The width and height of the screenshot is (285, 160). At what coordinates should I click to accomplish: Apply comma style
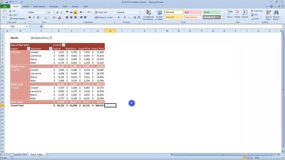(129, 17)
